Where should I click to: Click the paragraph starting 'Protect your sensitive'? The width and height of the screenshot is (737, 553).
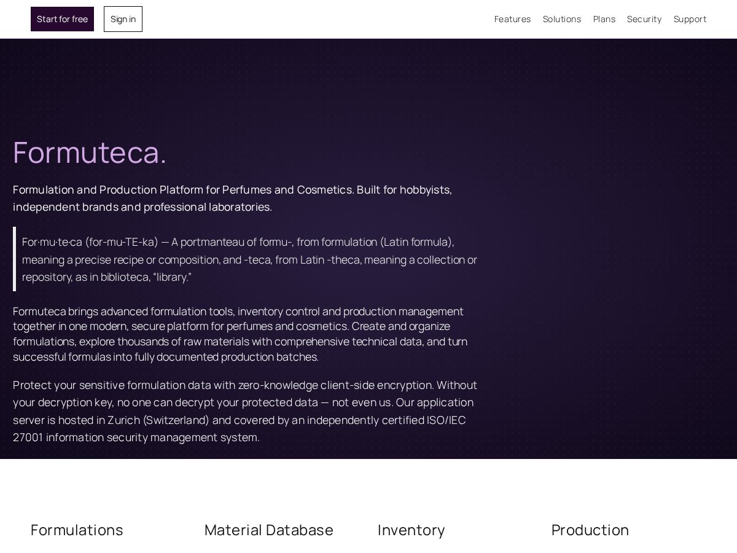(245, 411)
